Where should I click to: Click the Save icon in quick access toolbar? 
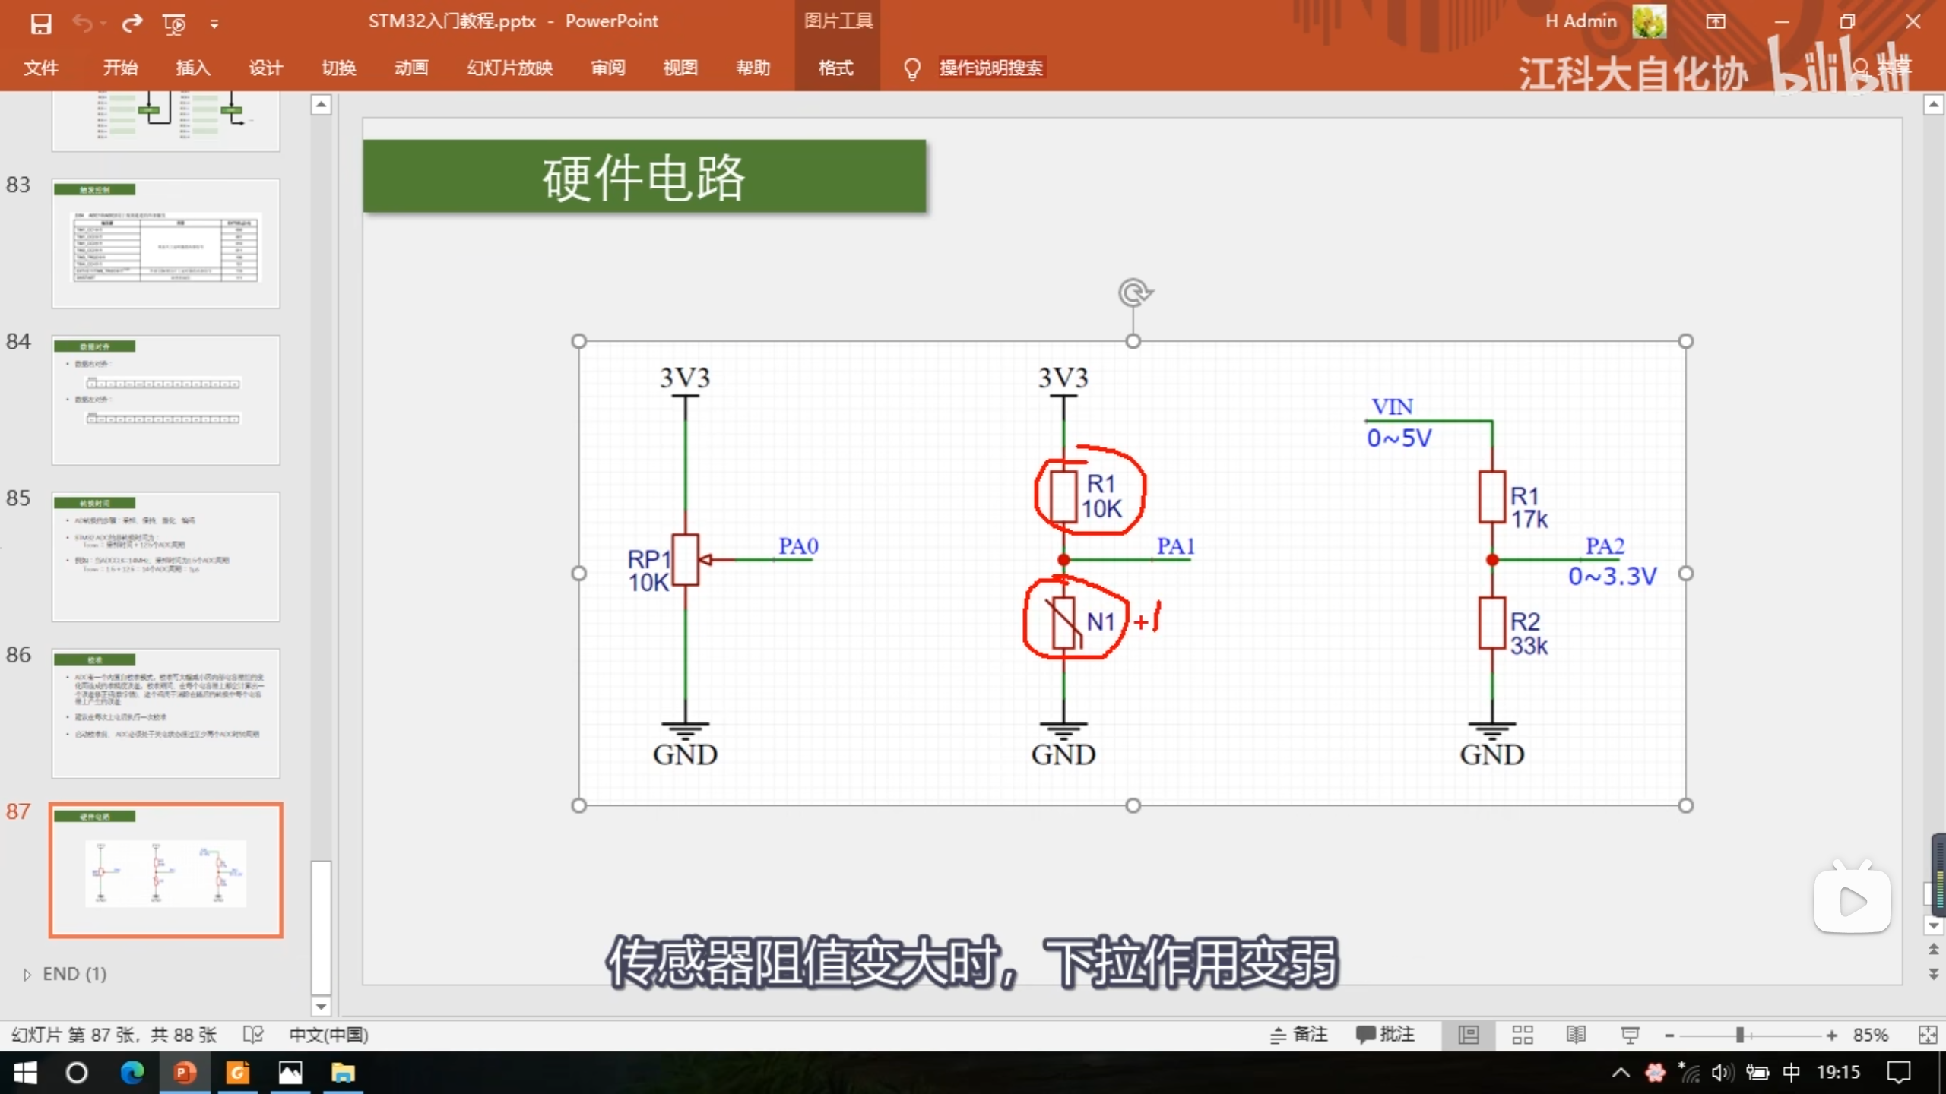point(40,24)
